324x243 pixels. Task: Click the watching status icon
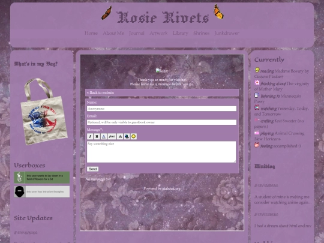pos(257,107)
